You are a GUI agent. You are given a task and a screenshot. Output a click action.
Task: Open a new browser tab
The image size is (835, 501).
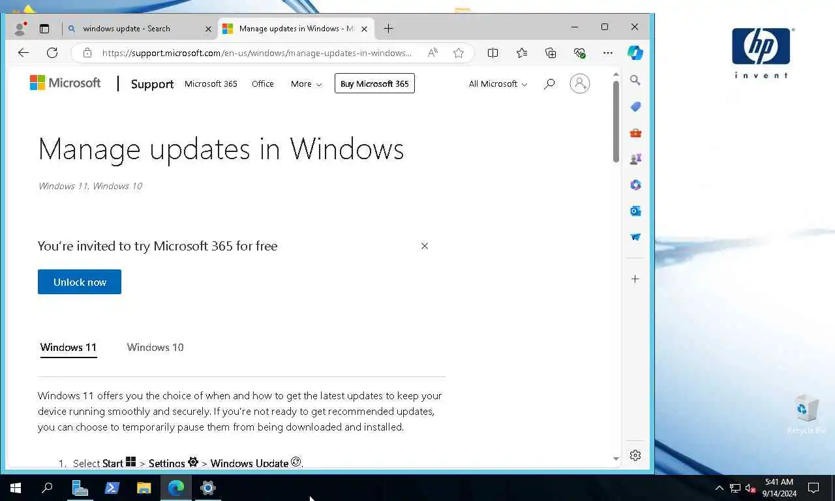point(388,29)
